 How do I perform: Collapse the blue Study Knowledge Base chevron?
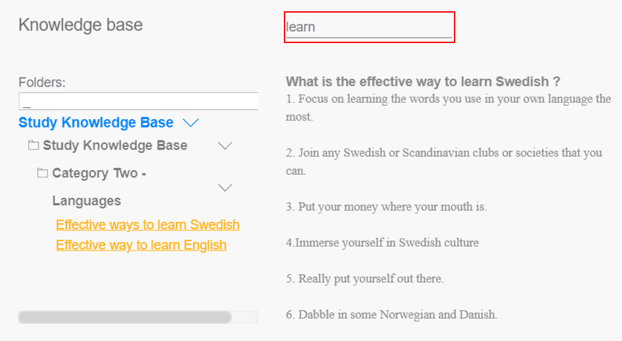click(x=191, y=122)
